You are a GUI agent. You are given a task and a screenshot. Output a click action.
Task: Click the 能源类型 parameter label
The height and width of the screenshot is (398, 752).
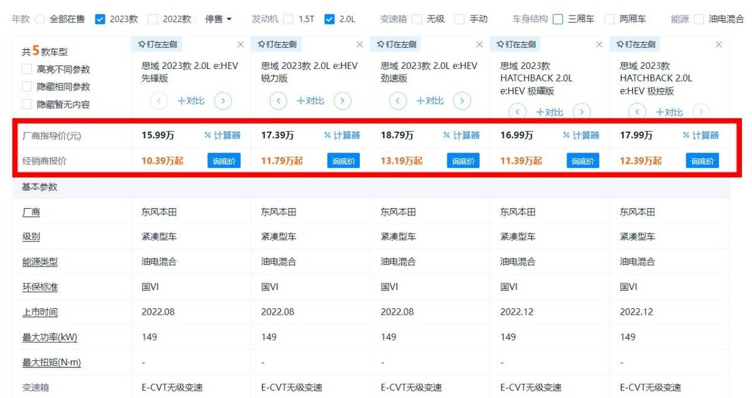coord(39,262)
